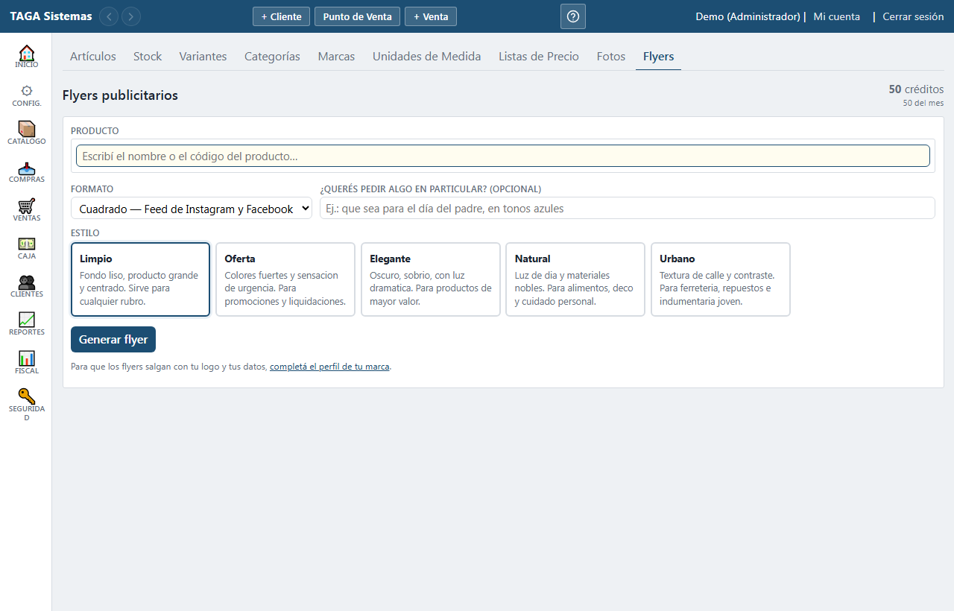Open the Compras sidebar icon
Screen dimensions: 954x611
[26, 168]
